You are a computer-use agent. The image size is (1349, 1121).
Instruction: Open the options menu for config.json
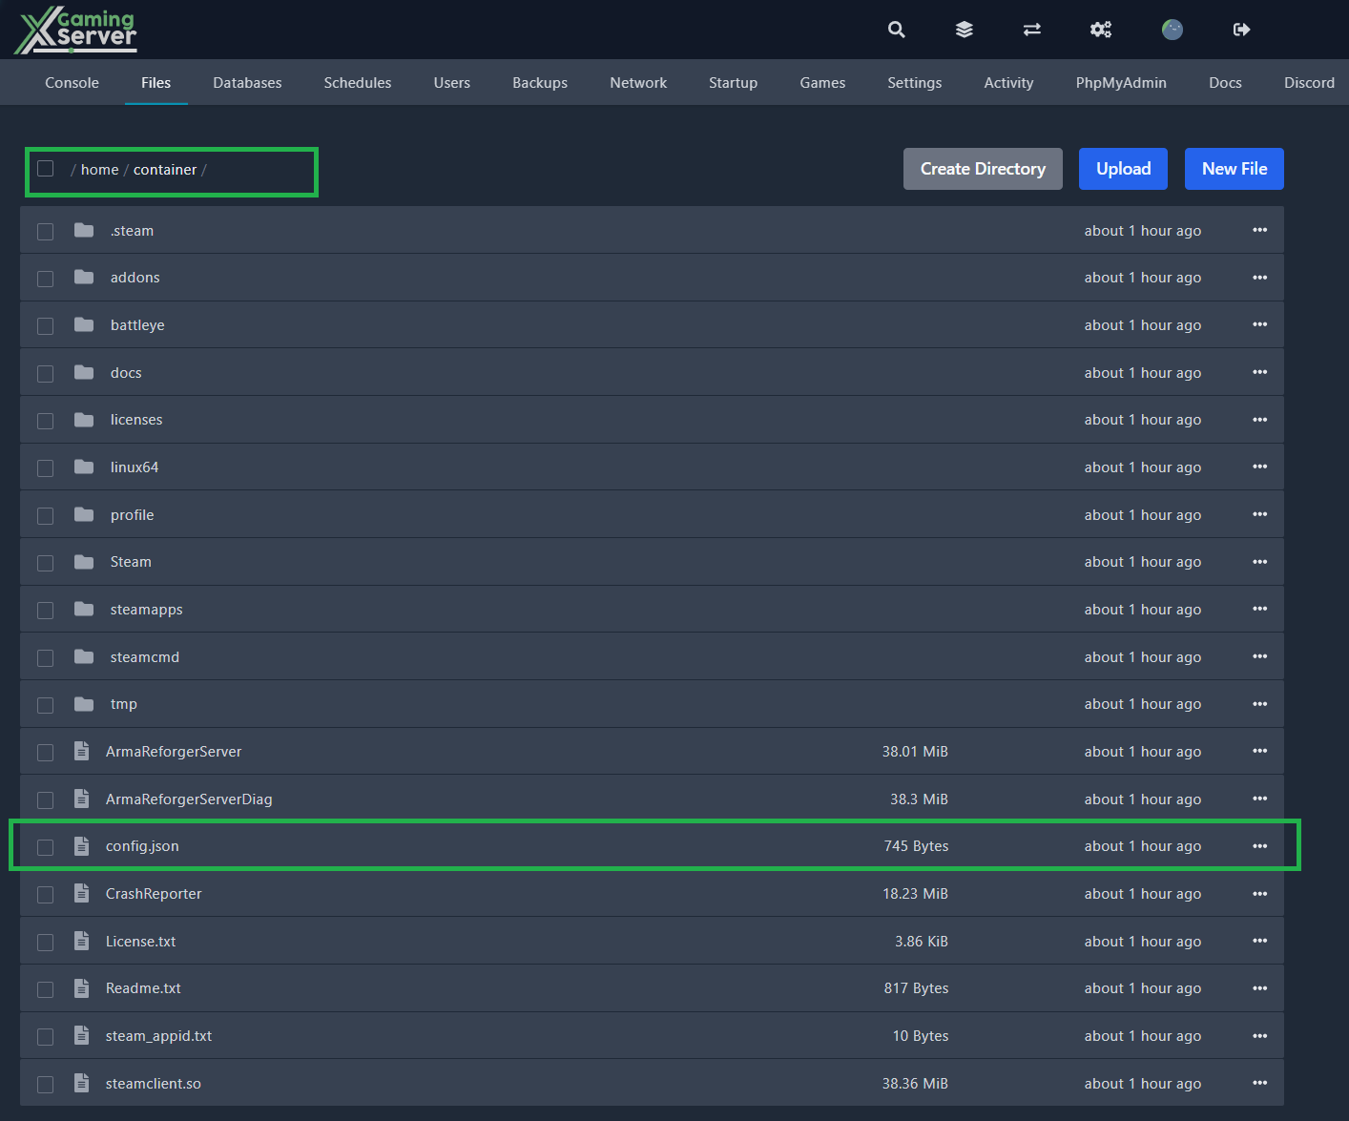[x=1259, y=846]
